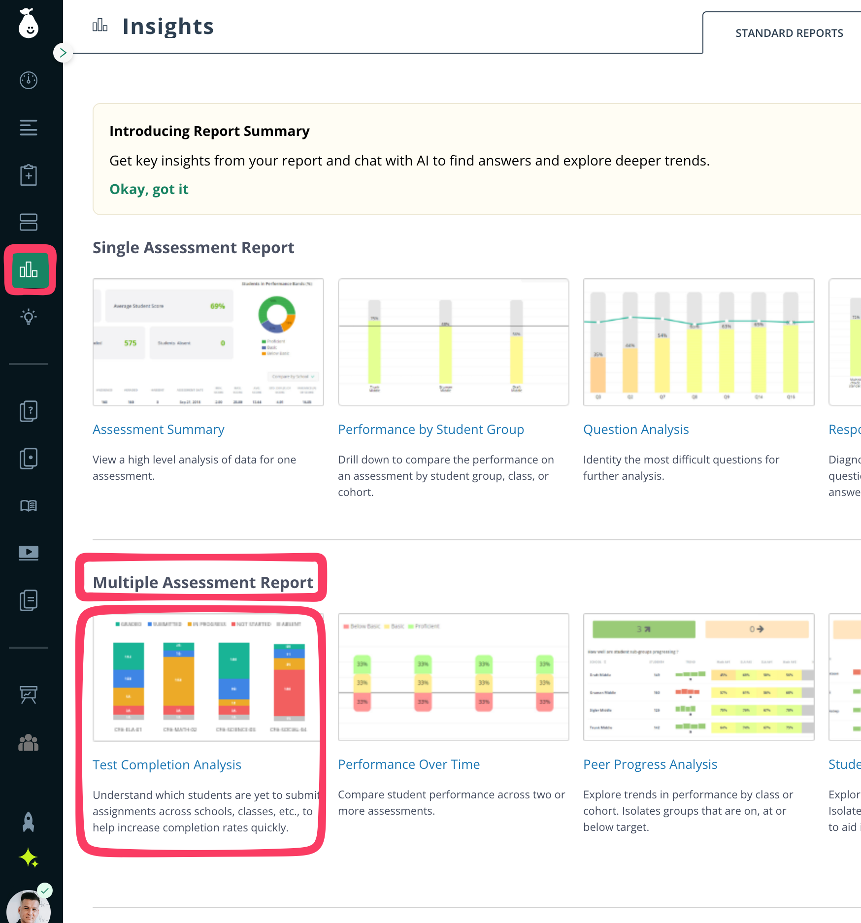Click the pear logo icon
The width and height of the screenshot is (861, 923).
click(x=29, y=23)
